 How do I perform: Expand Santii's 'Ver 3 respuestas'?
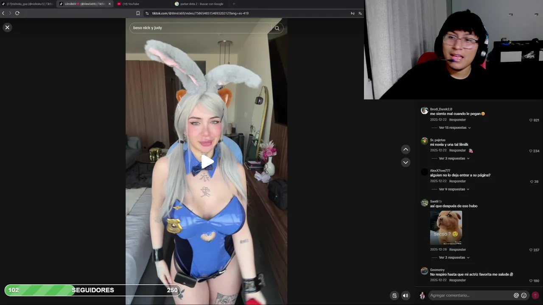[x=454, y=258]
